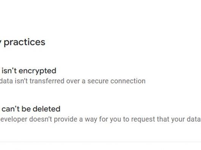Click the secure connection description text
This screenshot has height=150, width=201.
pyautogui.click(x=73, y=81)
